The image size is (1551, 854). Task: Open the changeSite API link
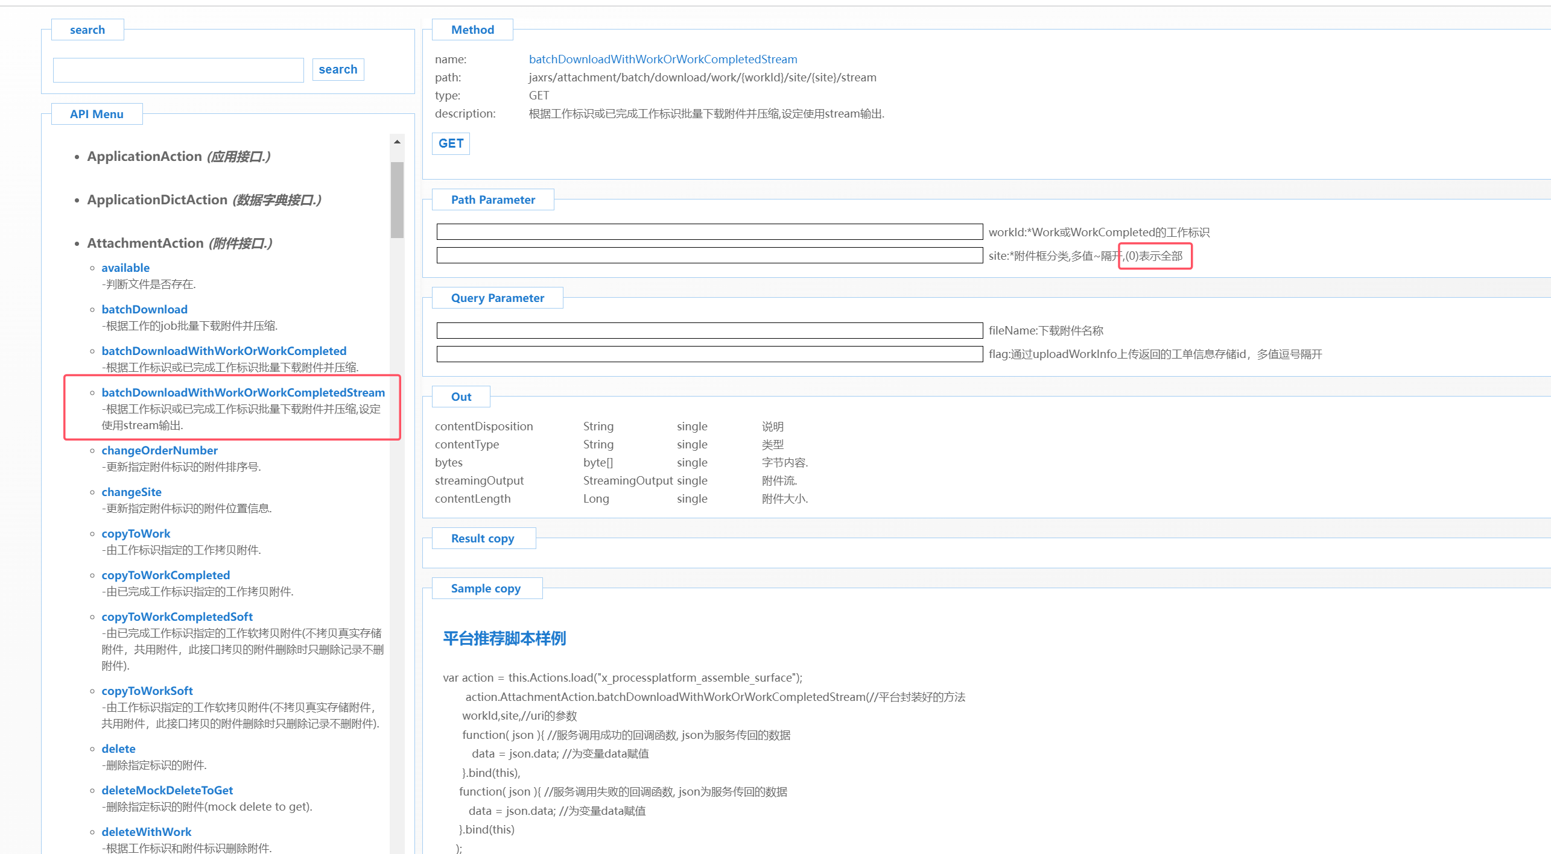pyautogui.click(x=132, y=492)
